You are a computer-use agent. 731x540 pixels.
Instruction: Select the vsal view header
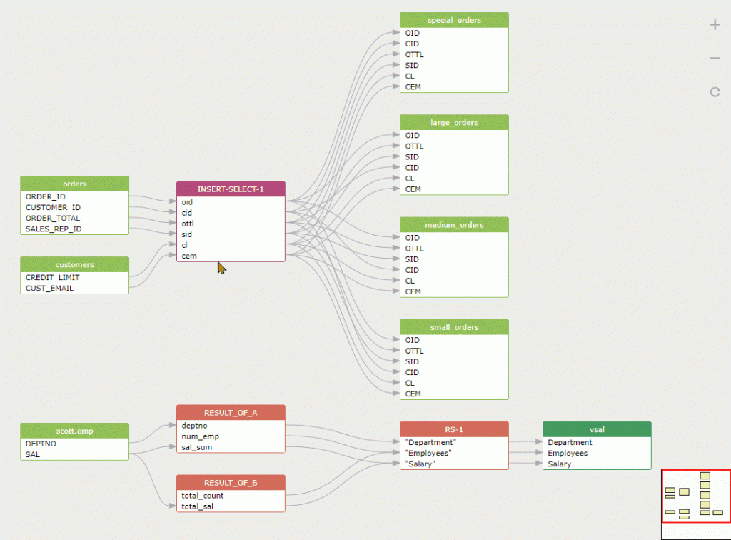point(597,429)
